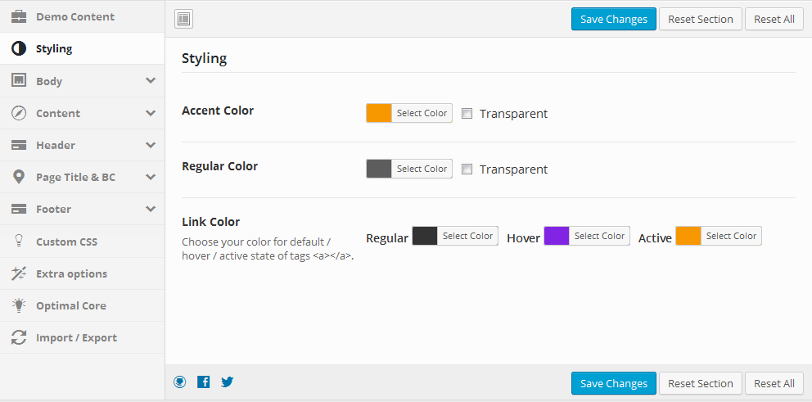This screenshot has height=402, width=812.
Task: Click Select Color for Active link
Action: [731, 236]
